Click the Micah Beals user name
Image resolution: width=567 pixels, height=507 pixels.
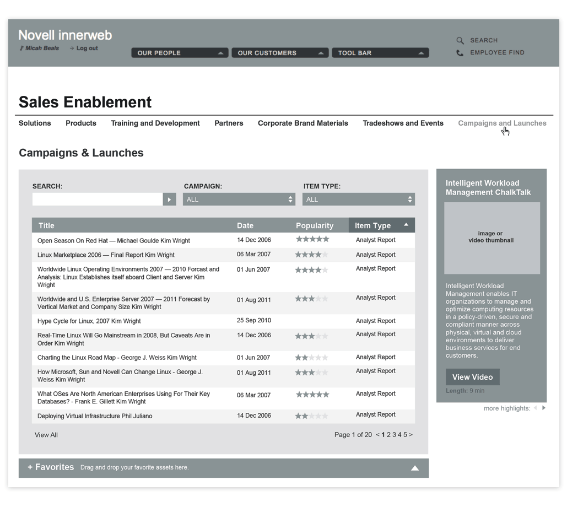click(x=42, y=48)
